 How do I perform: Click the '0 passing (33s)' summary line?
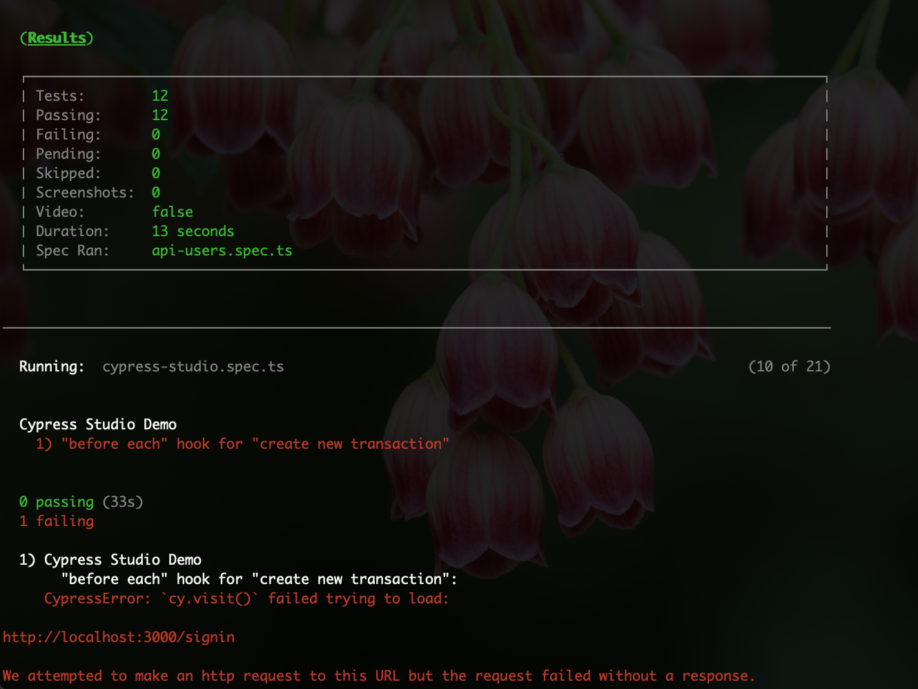[81, 502]
